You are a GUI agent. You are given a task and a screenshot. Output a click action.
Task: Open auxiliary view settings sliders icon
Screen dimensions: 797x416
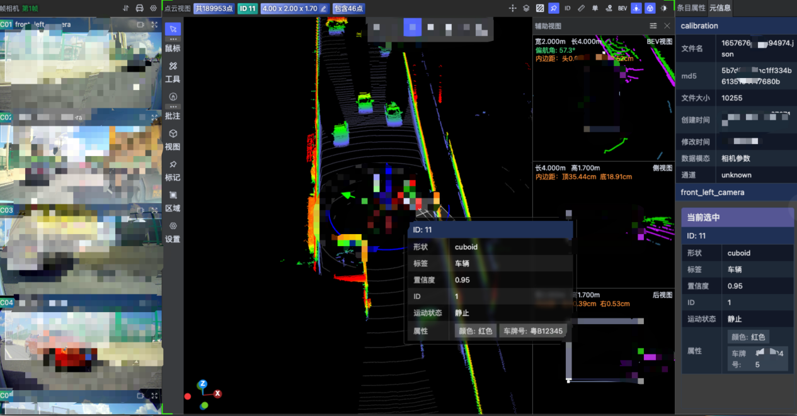(653, 26)
